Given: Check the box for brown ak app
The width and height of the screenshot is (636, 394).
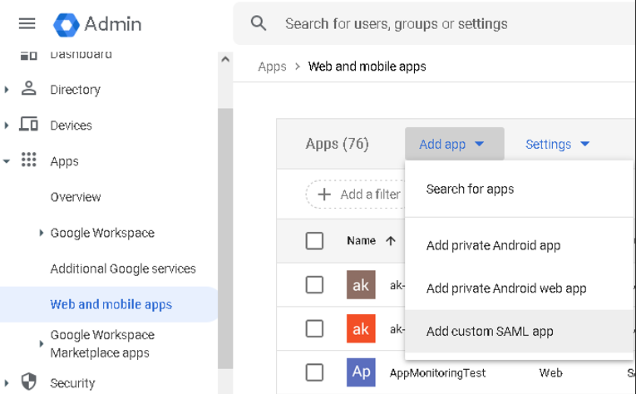Looking at the screenshot, I should click(x=314, y=284).
